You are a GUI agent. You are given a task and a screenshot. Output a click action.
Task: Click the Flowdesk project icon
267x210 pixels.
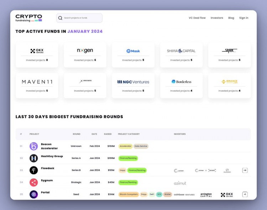33,170
